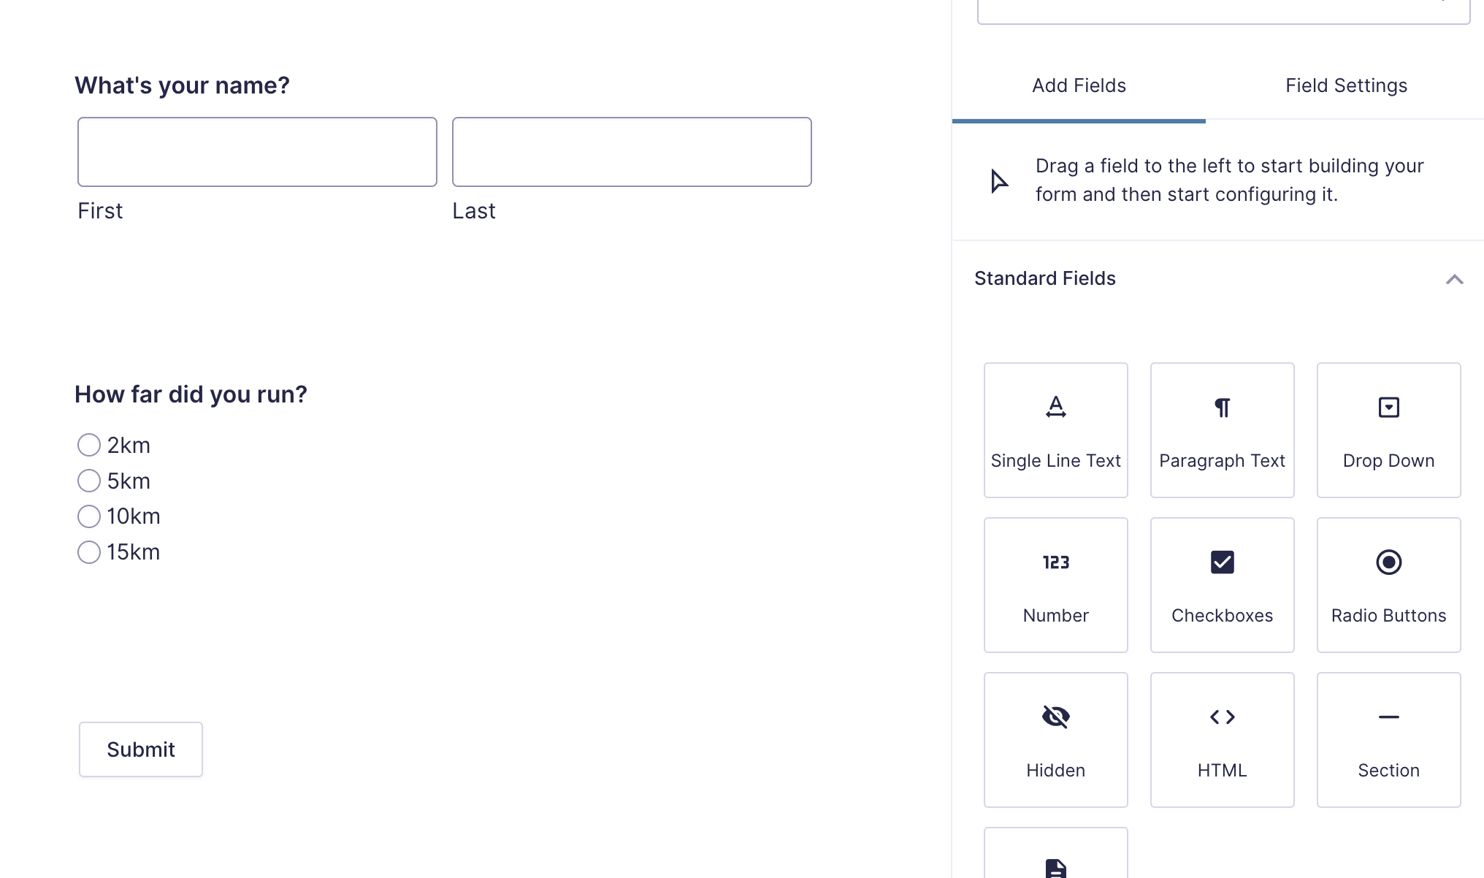Select the Radio Buttons field icon
This screenshot has width=1484, height=878.
(x=1388, y=584)
